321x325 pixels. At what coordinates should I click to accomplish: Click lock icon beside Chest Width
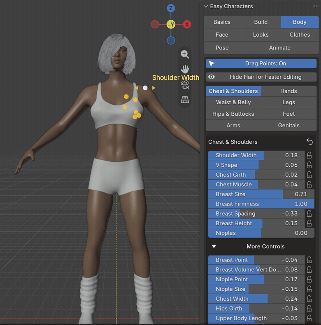309,299
